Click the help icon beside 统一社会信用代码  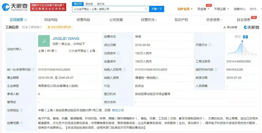click(x=33, y=70)
